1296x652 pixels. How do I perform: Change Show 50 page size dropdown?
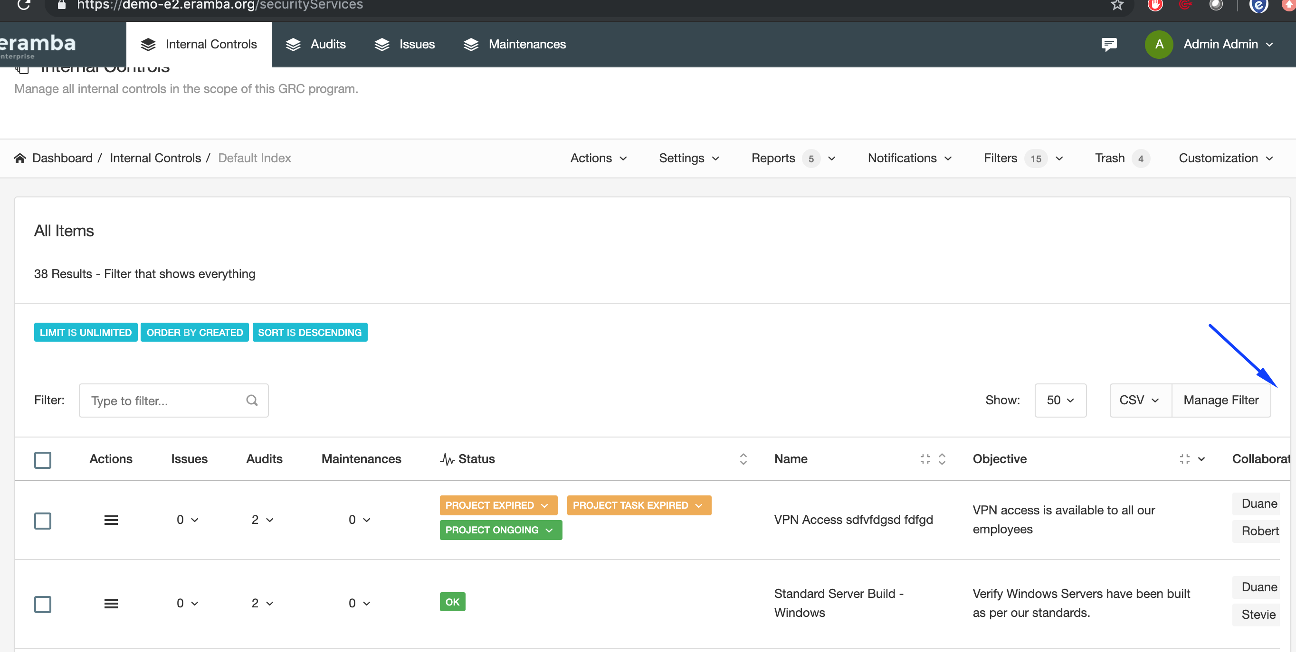1060,400
